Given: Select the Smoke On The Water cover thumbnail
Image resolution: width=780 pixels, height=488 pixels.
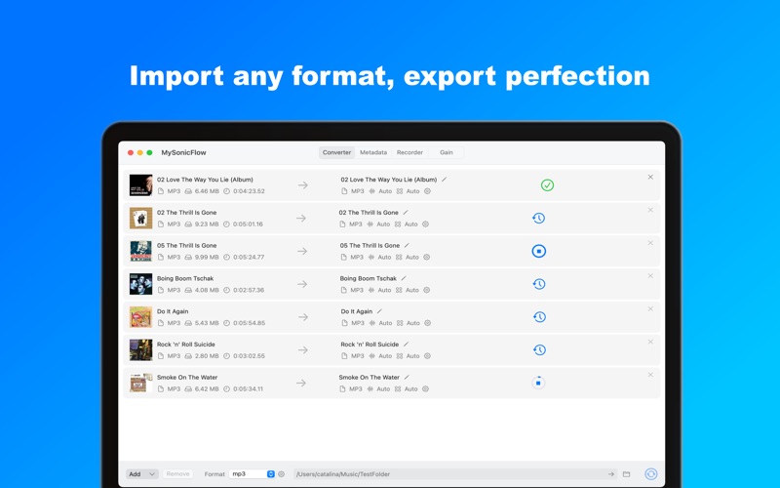Looking at the screenshot, I should [140, 383].
